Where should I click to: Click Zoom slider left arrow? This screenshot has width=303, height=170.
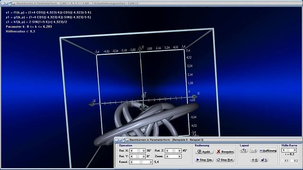(167, 156)
